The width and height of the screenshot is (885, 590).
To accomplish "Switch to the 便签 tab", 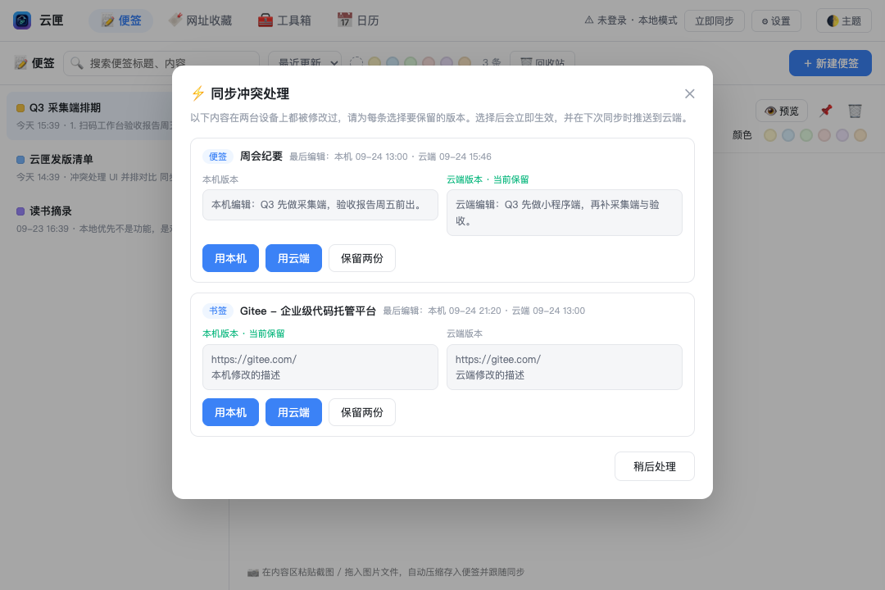I will pos(120,20).
